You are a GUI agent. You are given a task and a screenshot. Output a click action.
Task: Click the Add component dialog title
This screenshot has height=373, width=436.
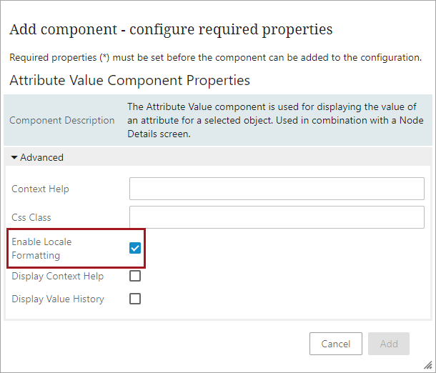point(171,29)
